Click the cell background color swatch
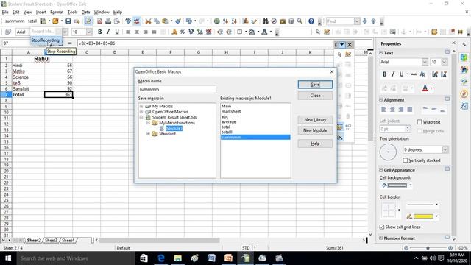This screenshot has height=265, width=471. coord(397,185)
